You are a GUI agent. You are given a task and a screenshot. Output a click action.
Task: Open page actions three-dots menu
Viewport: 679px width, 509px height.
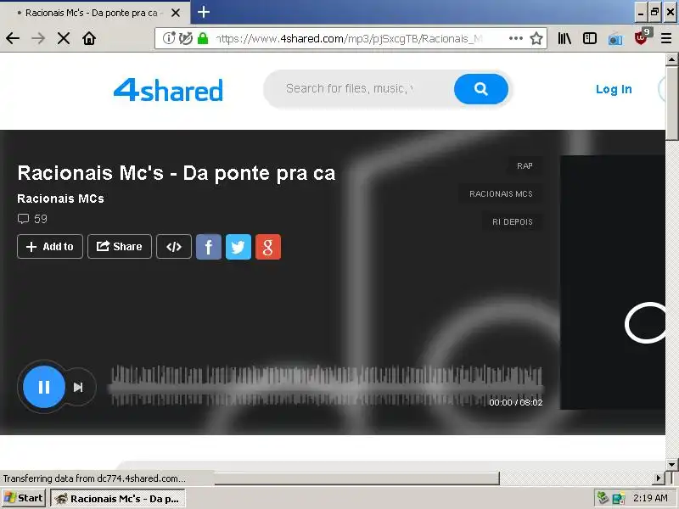(516, 38)
